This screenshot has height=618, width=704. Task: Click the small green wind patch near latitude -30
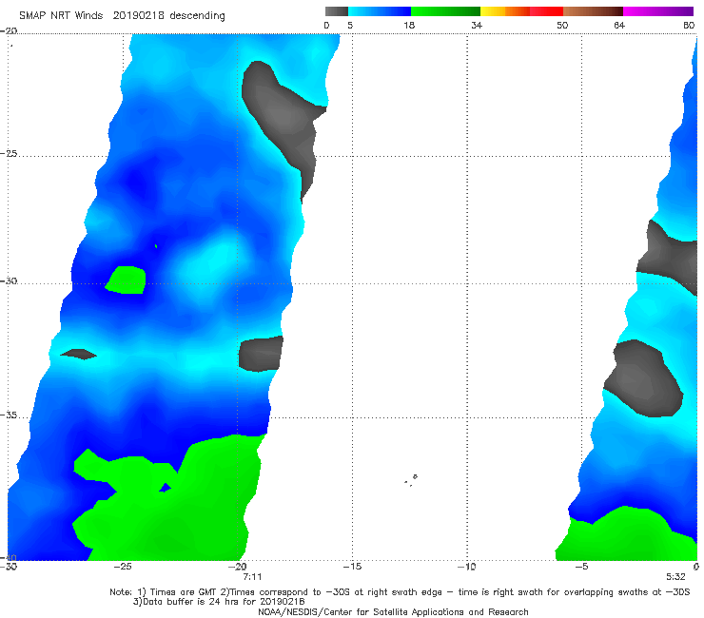point(127,280)
